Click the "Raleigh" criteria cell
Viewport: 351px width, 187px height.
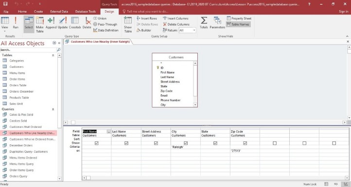(186, 147)
